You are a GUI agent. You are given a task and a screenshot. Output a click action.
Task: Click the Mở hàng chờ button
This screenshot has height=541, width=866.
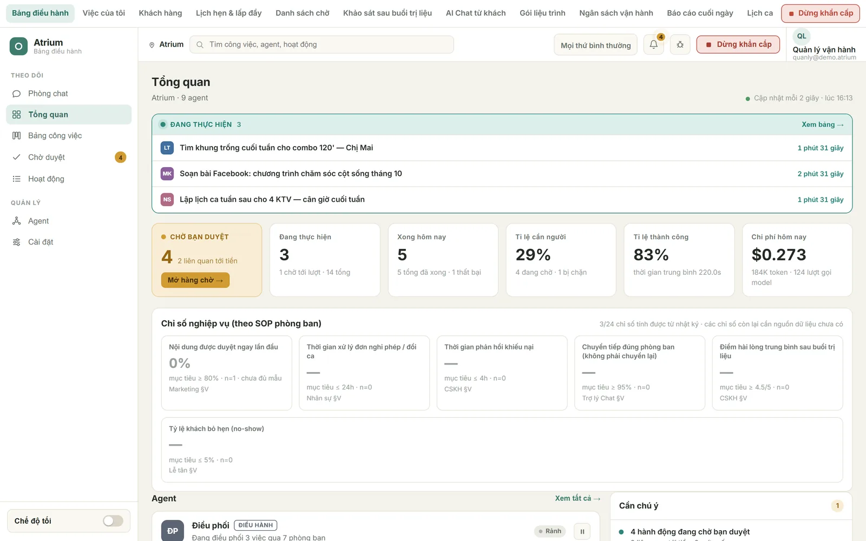coord(195,280)
